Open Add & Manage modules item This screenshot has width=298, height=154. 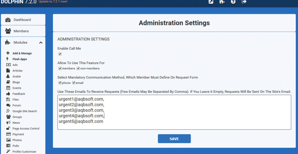[22, 53]
